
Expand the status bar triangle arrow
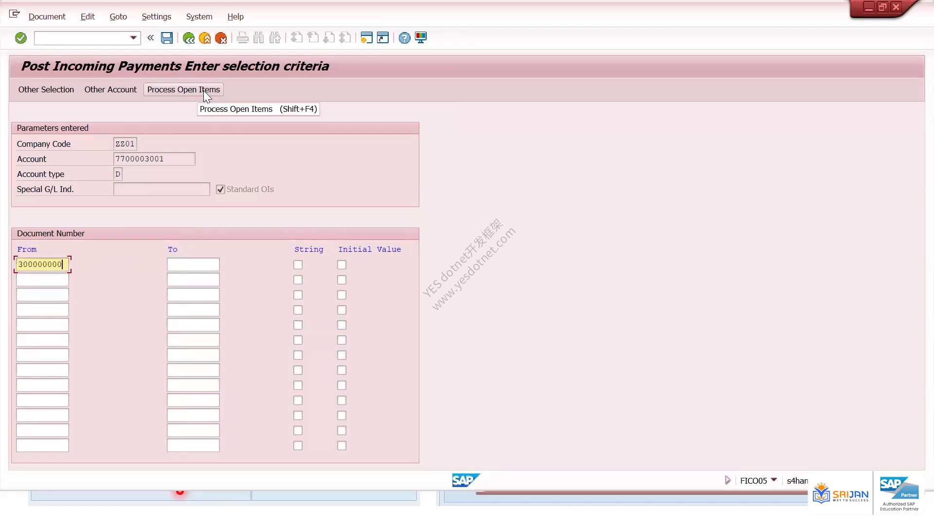tap(728, 480)
